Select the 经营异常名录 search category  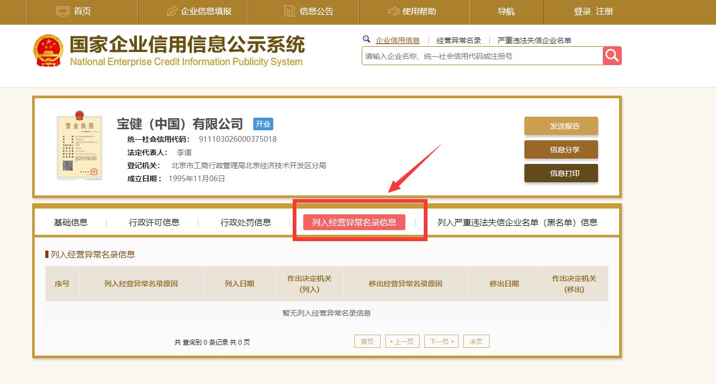point(459,40)
